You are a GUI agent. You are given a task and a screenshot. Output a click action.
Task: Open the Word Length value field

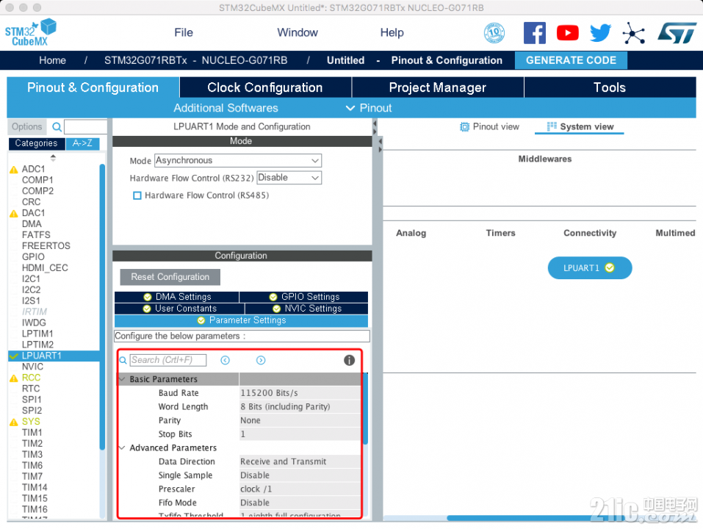coord(300,406)
